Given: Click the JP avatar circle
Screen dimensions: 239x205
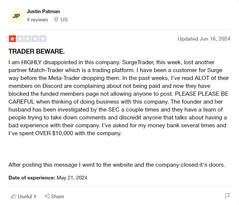Looking at the screenshot, I should (16, 16).
